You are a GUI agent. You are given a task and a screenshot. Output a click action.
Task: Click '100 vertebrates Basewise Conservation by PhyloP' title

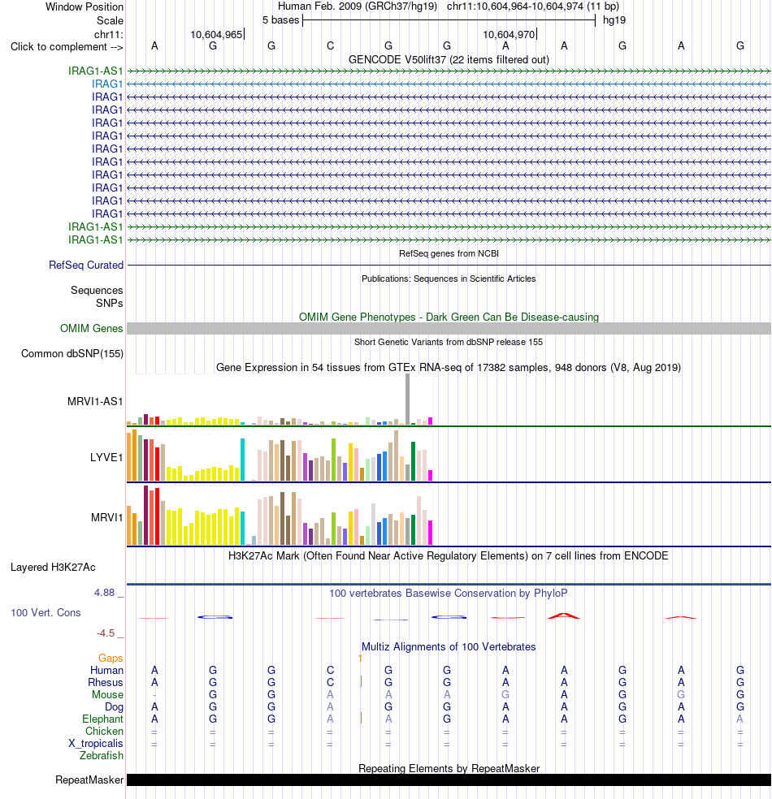[449, 593]
